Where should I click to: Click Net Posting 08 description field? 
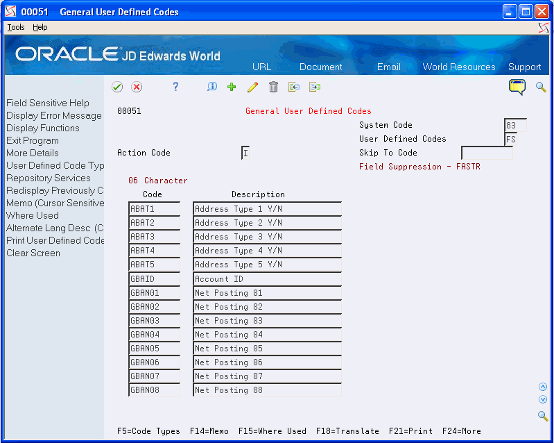[267, 390]
